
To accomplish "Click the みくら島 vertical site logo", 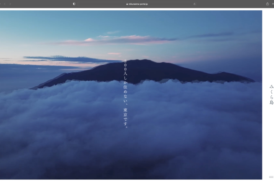I will tap(271, 95).
